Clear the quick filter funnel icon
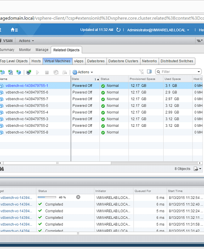The width and height of the screenshot is (204, 249). tap(141, 72)
